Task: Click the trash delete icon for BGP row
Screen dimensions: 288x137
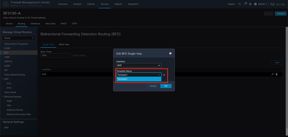Action: pos(276,74)
